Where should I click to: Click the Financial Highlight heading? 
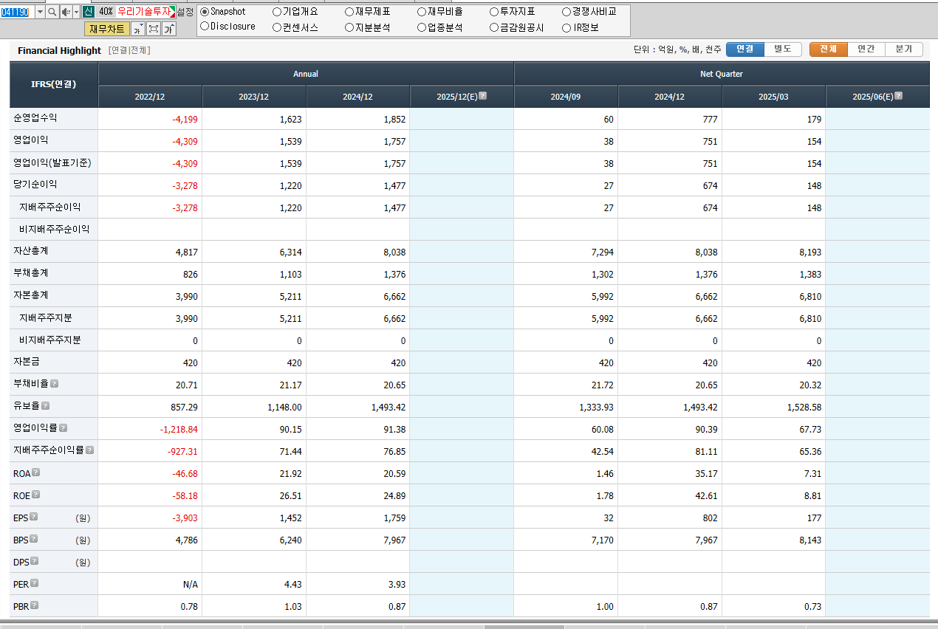(59, 50)
